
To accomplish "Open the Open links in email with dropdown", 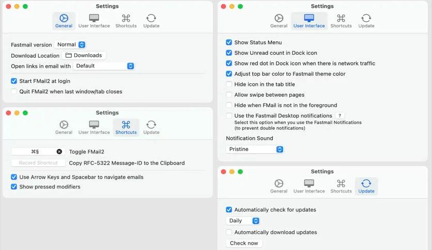I will click(x=103, y=66).
